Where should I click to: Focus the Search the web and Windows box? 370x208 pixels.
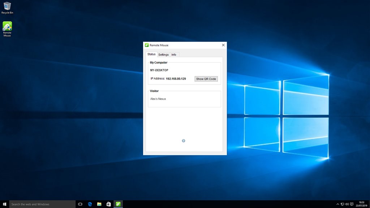coord(43,204)
